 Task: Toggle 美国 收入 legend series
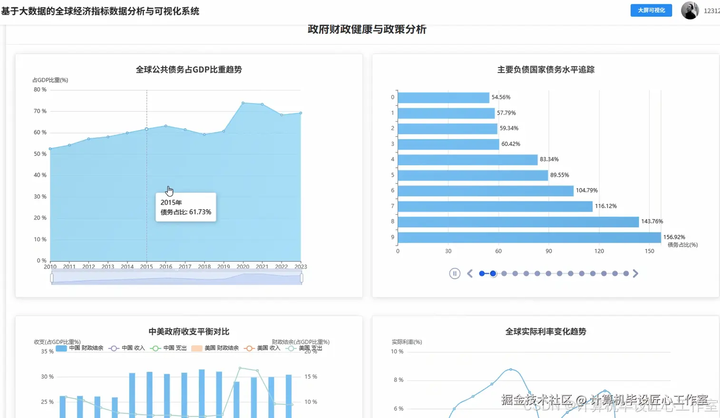coord(262,348)
